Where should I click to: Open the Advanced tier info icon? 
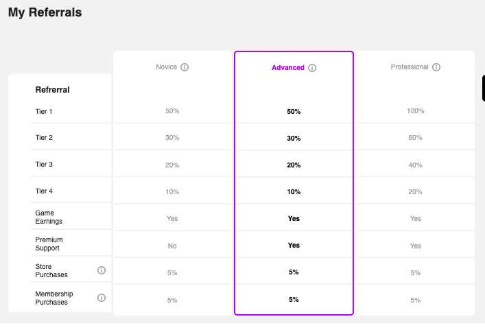[312, 68]
